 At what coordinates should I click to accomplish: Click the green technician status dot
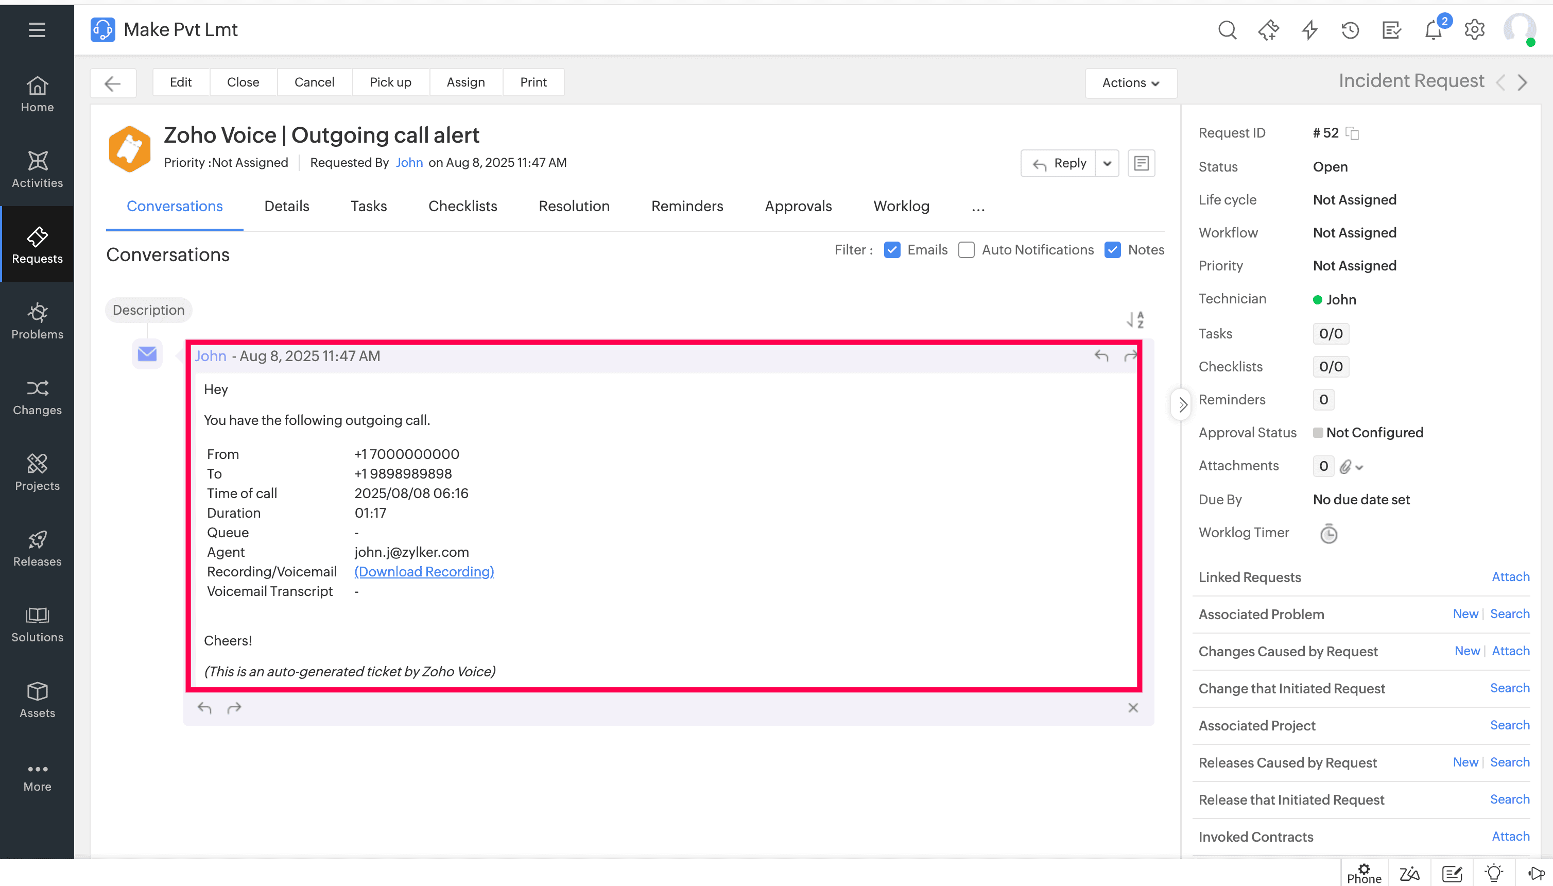tap(1318, 299)
